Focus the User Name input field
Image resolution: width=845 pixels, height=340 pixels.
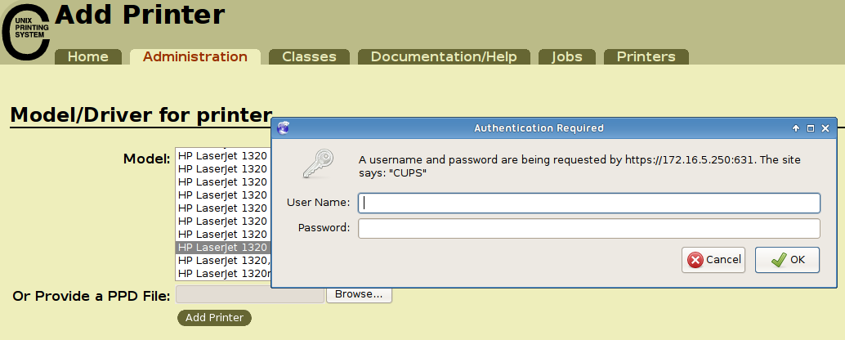(x=589, y=204)
